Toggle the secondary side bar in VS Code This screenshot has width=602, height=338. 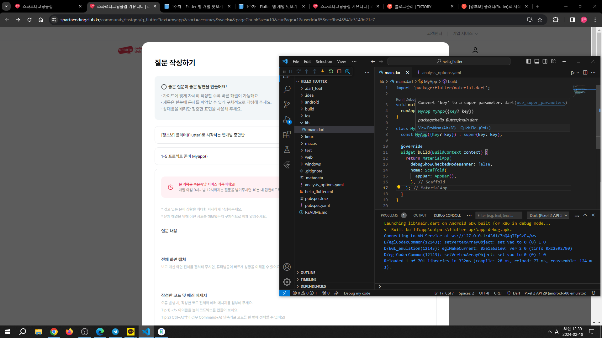(545, 62)
